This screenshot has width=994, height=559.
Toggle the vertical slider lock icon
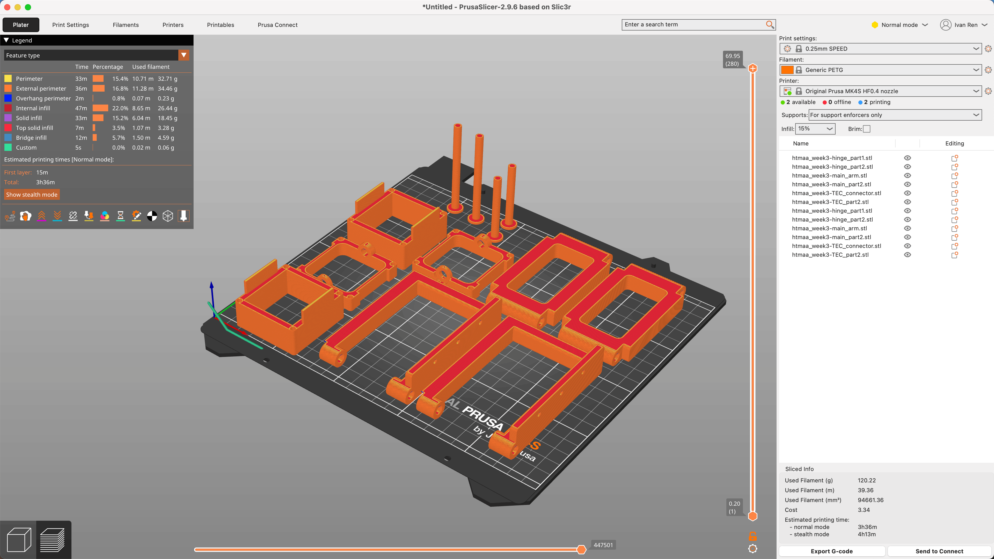[752, 536]
